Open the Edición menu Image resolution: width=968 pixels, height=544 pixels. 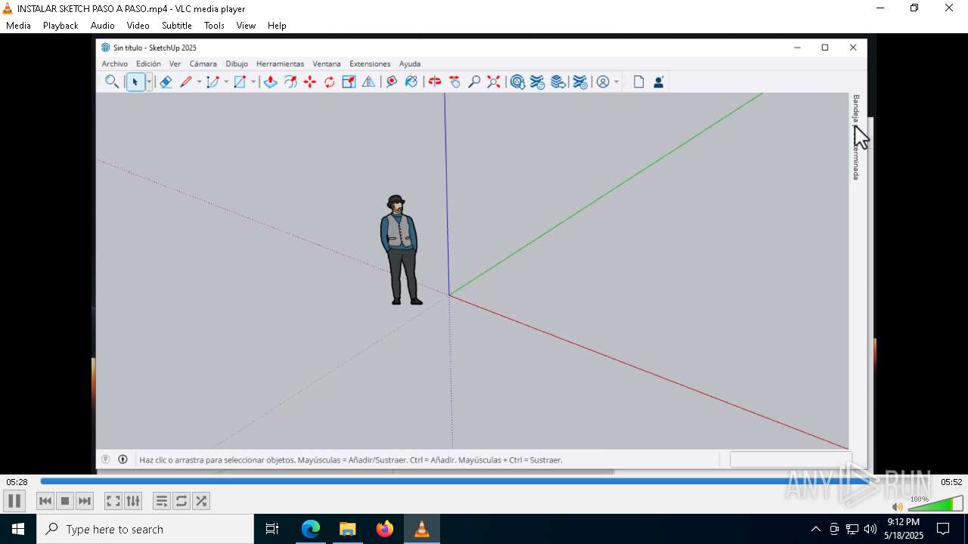coord(148,63)
